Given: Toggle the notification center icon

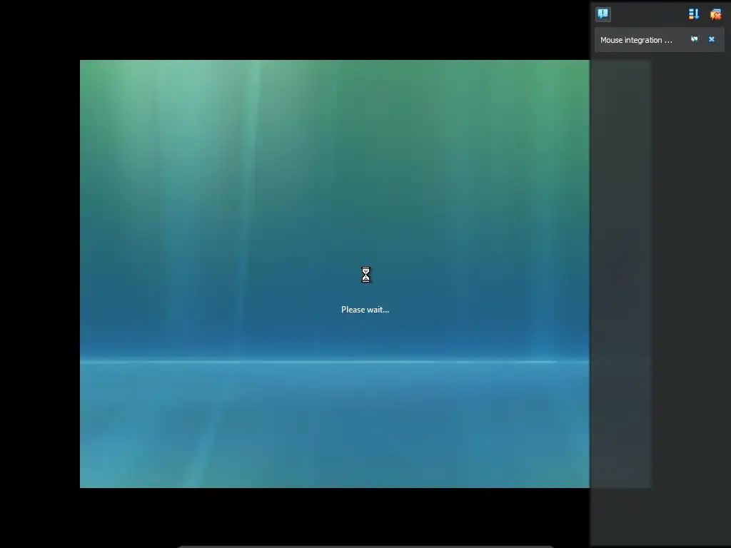Looking at the screenshot, I should pyautogui.click(x=603, y=14).
